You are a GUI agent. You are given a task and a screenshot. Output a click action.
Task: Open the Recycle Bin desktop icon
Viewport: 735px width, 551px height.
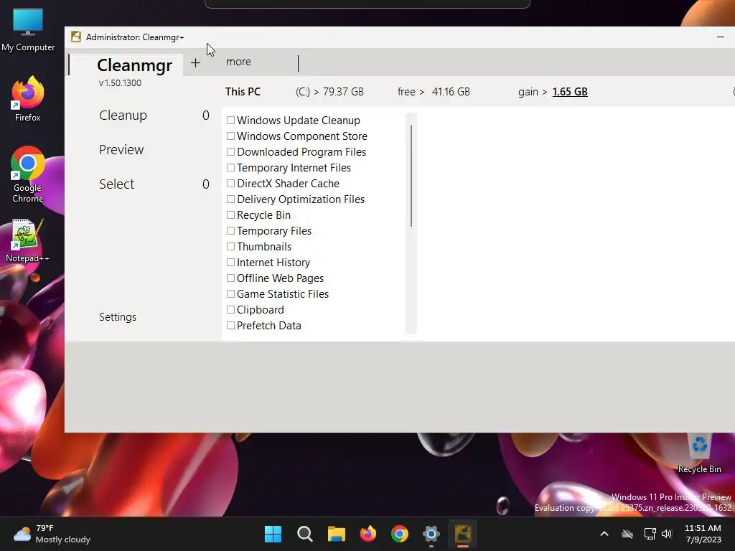(x=699, y=453)
